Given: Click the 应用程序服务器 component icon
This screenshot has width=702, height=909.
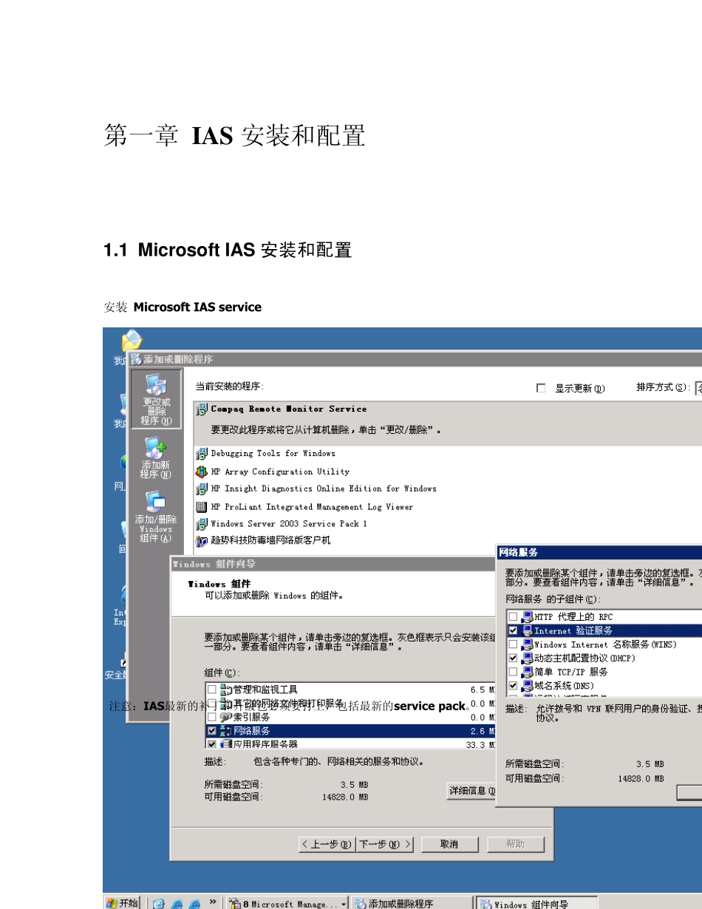Looking at the screenshot, I should [226, 744].
